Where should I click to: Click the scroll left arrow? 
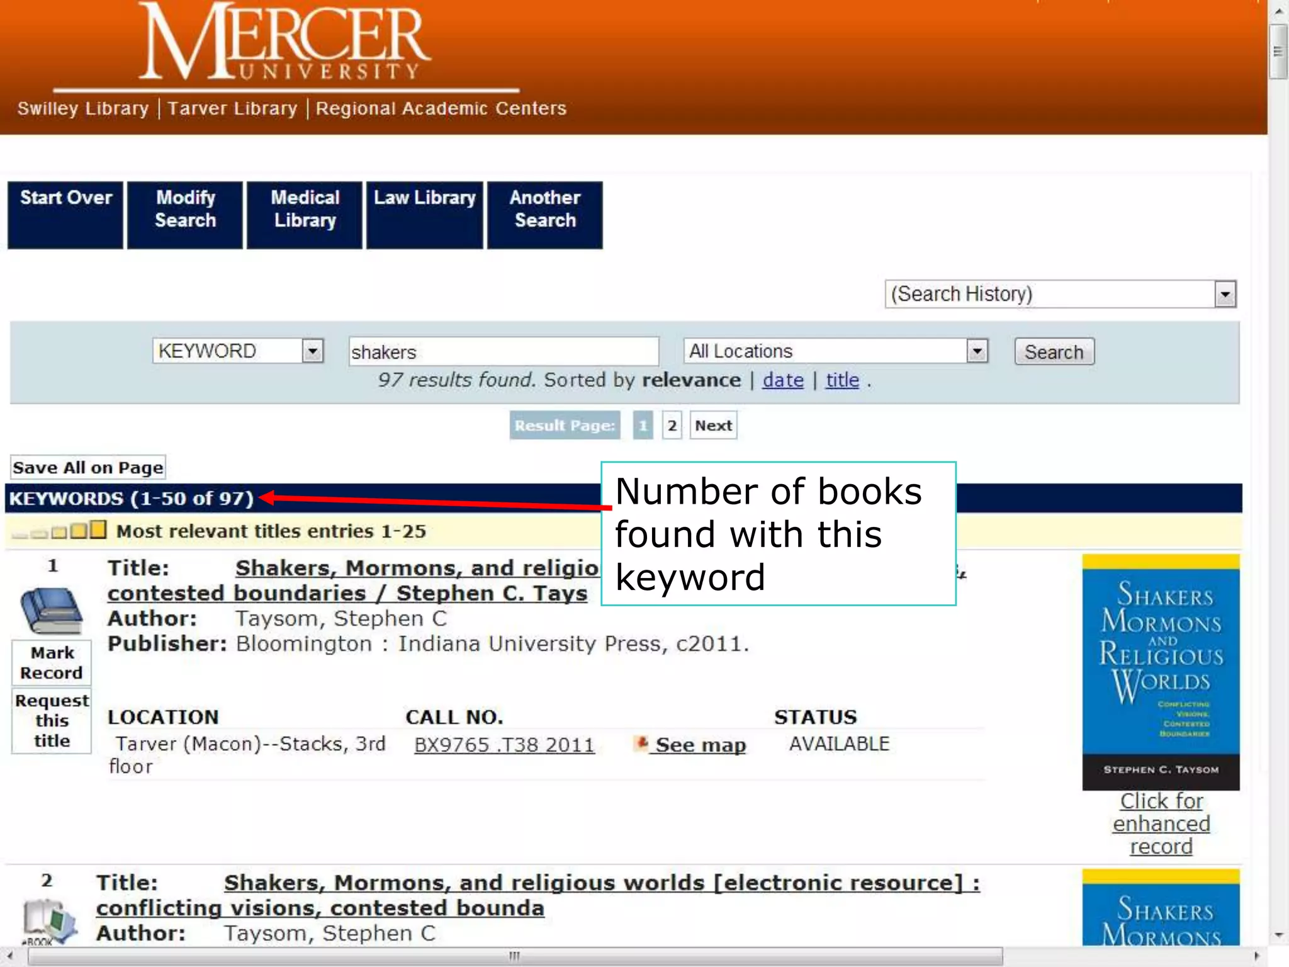coord(10,956)
